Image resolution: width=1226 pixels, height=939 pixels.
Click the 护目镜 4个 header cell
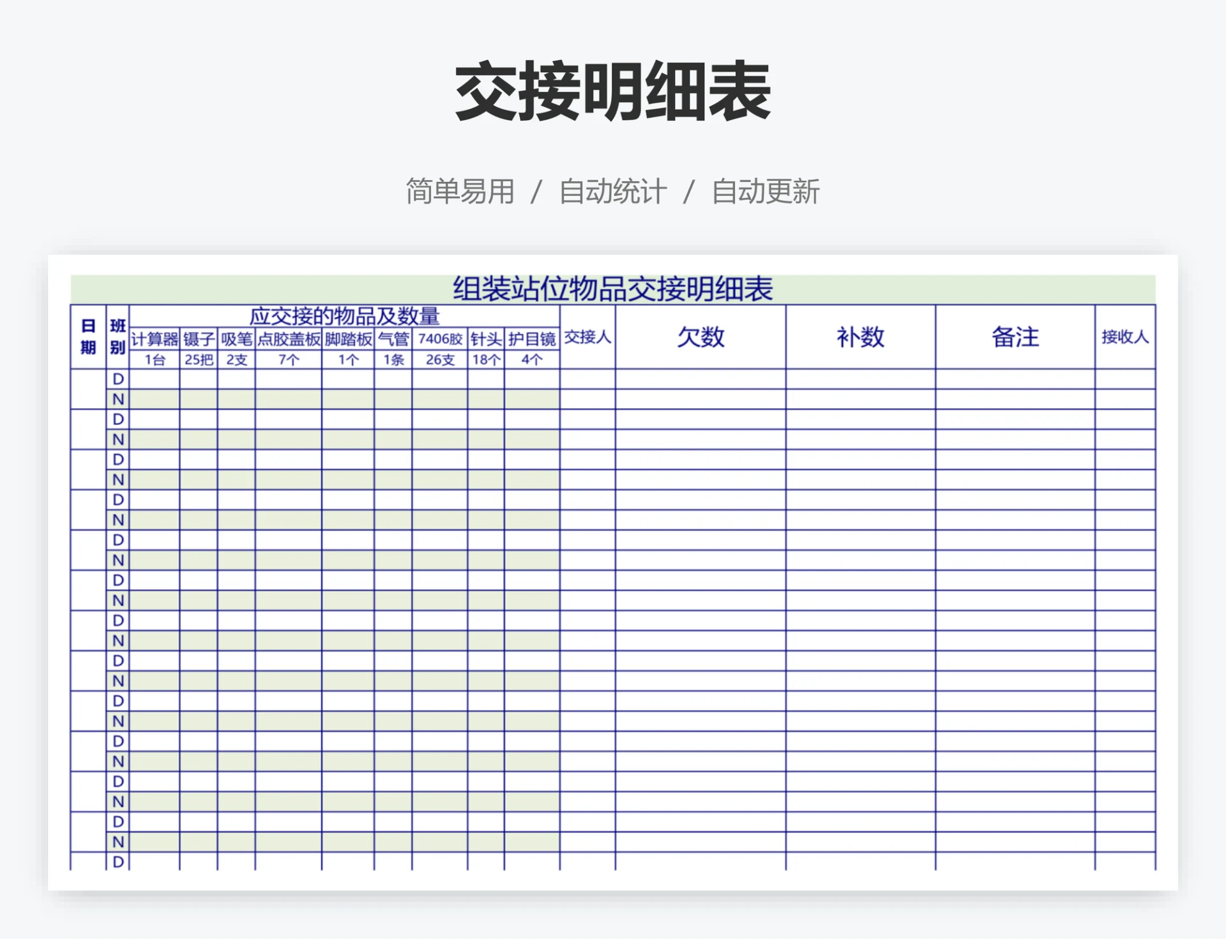(531, 359)
